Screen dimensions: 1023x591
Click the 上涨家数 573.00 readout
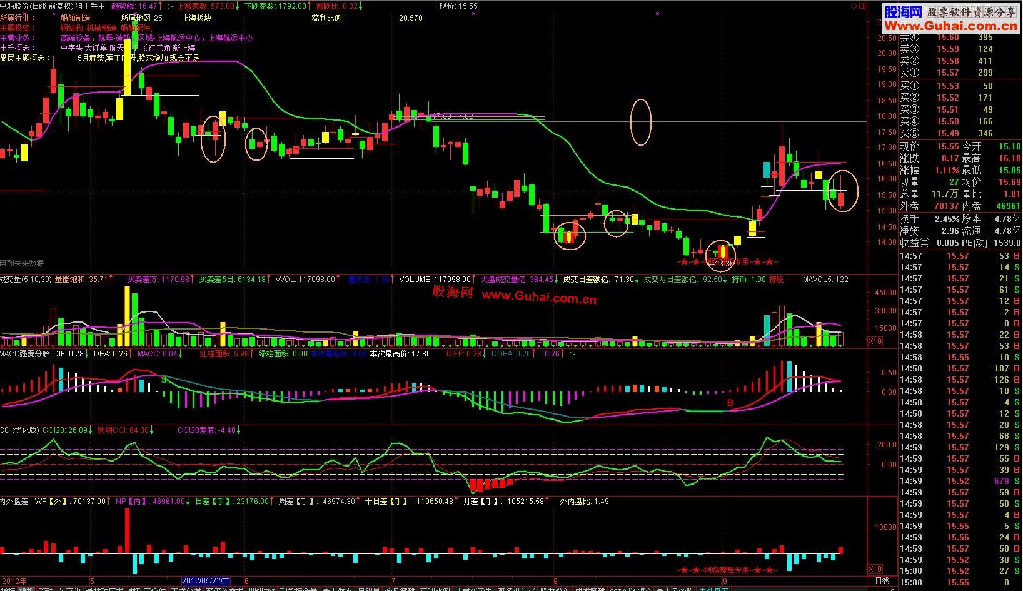tap(208, 6)
